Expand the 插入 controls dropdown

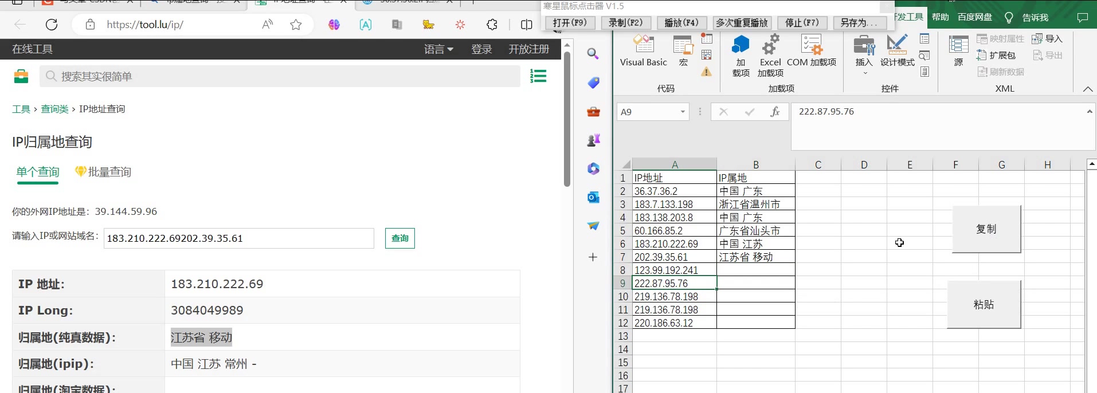[864, 72]
